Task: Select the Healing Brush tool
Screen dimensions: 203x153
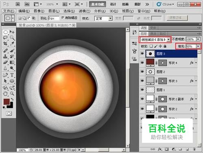Action: (x=5, y=50)
